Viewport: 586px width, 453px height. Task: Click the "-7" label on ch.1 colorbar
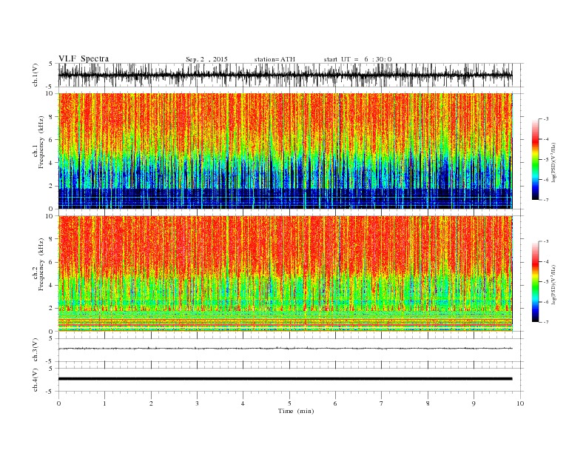pos(546,200)
